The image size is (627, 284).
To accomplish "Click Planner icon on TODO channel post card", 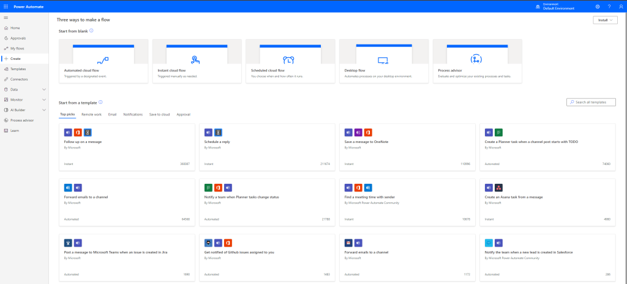I will point(498,133).
